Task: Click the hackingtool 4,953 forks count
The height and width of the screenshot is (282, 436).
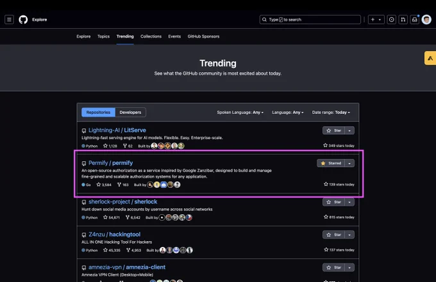Action: [x=133, y=250]
